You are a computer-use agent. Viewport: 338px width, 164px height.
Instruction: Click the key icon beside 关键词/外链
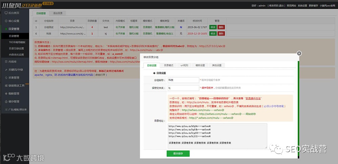[x=6, y=70]
